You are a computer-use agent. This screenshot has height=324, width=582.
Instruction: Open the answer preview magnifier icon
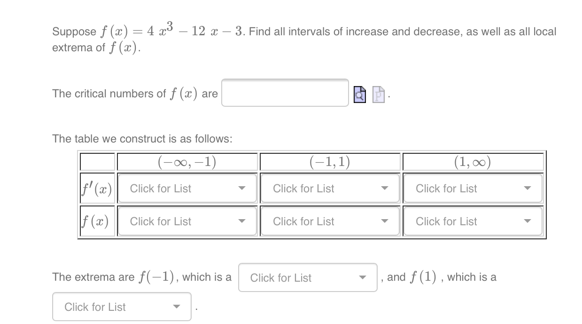click(x=359, y=94)
